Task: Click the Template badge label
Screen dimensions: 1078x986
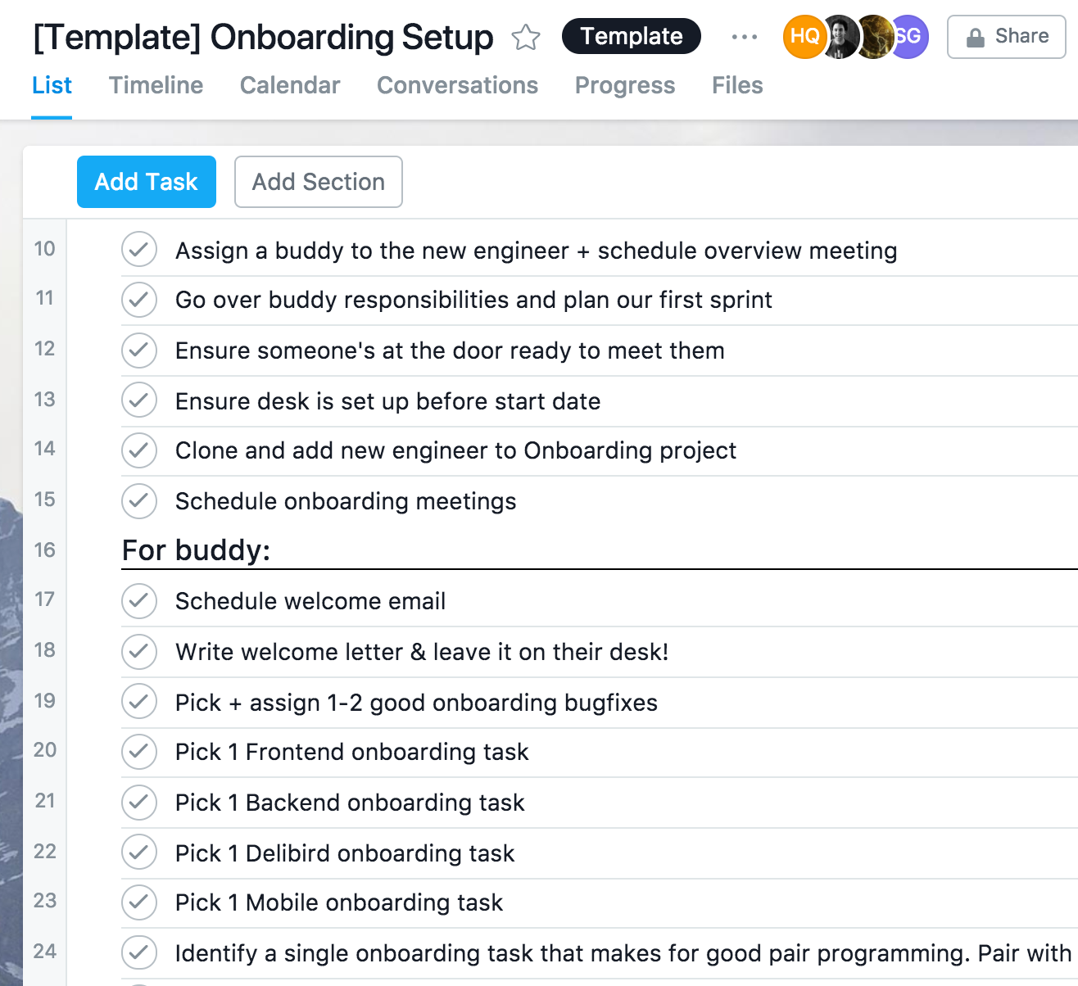Action: 632,37
